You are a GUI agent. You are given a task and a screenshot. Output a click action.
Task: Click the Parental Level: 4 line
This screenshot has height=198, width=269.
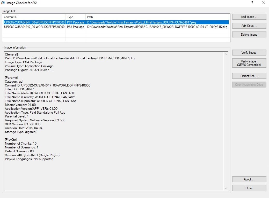click(17, 116)
